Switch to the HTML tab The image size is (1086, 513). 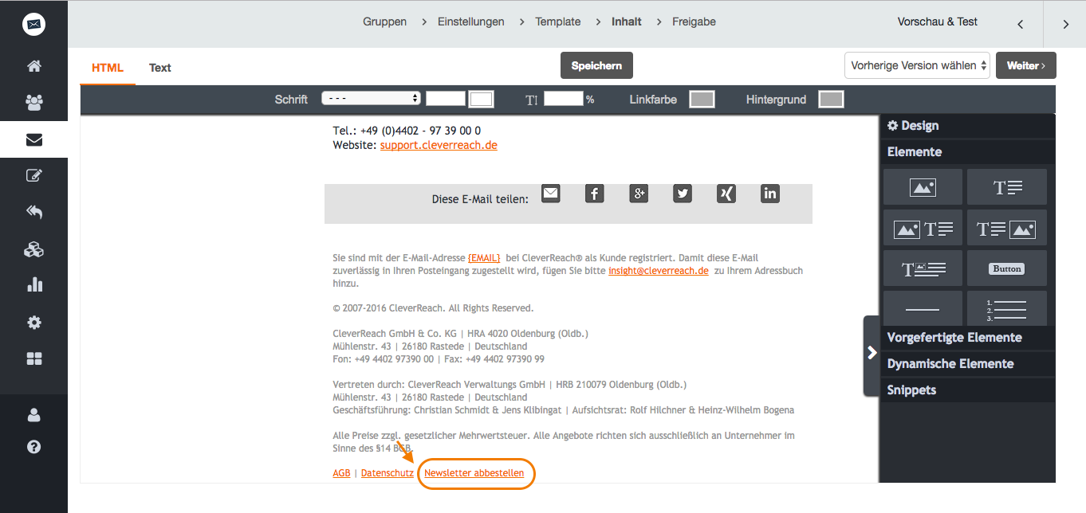coord(108,68)
